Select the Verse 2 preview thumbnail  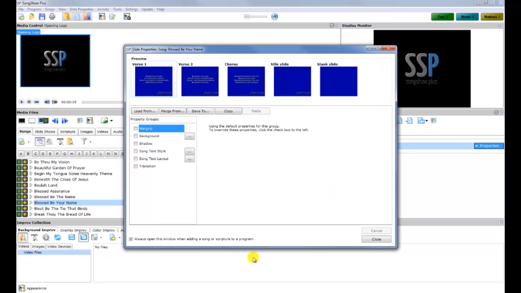coord(200,81)
